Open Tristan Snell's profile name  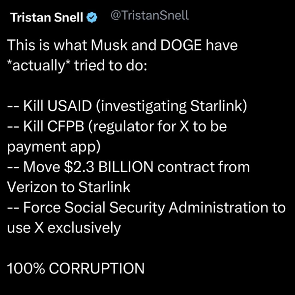click(x=47, y=18)
